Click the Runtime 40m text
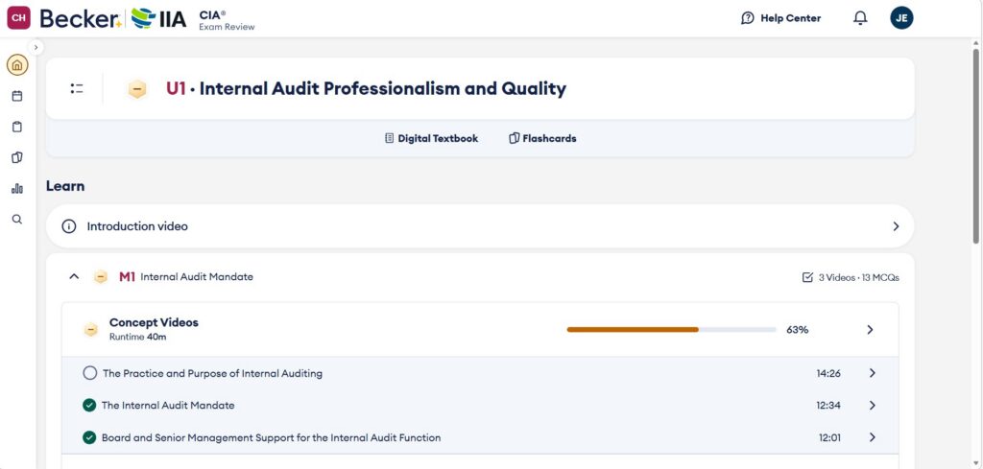983x469 pixels. 138,337
